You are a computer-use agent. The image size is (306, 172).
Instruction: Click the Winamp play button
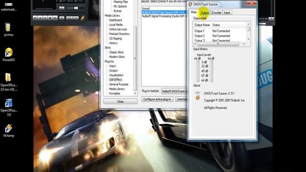(x=40, y=18)
